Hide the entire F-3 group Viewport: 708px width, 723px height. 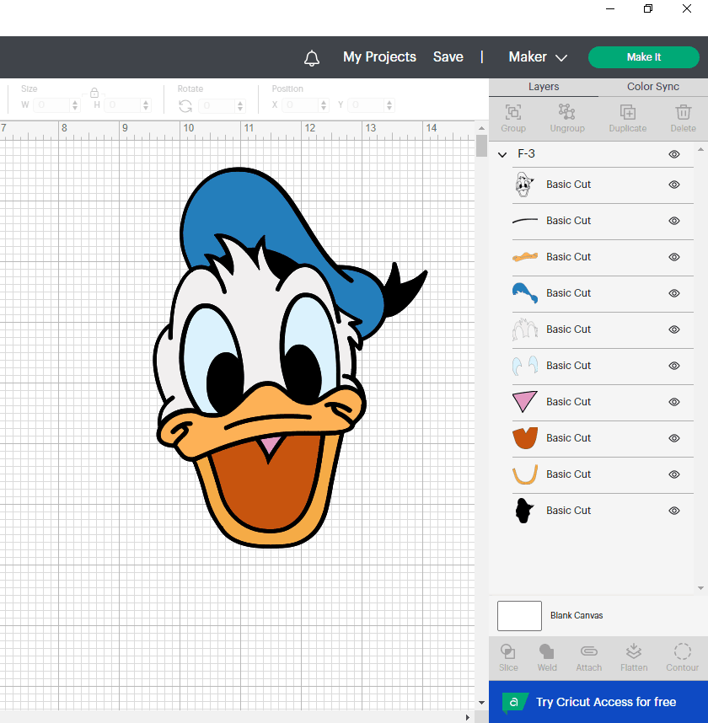pos(674,154)
